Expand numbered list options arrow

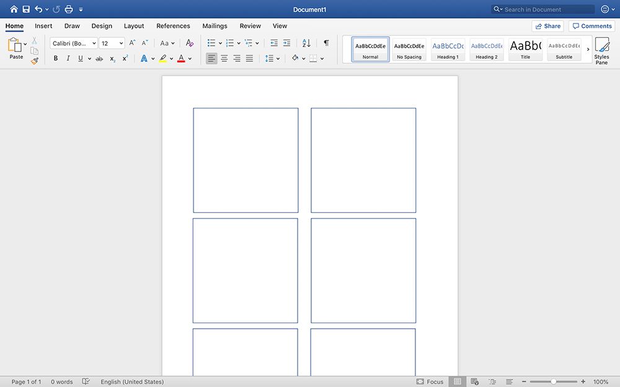tap(239, 43)
